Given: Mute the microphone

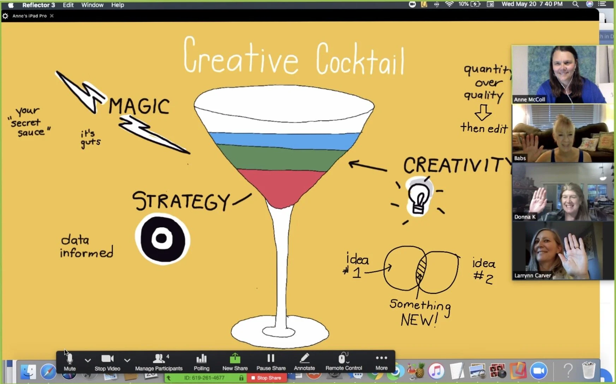Looking at the screenshot, I should (70, 362).
